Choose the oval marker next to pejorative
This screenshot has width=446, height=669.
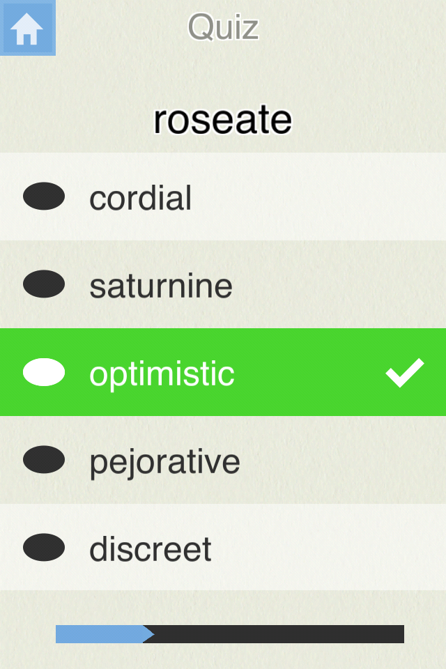click(44, 459)
